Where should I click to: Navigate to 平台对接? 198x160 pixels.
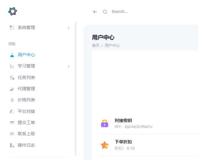(26, 111)
